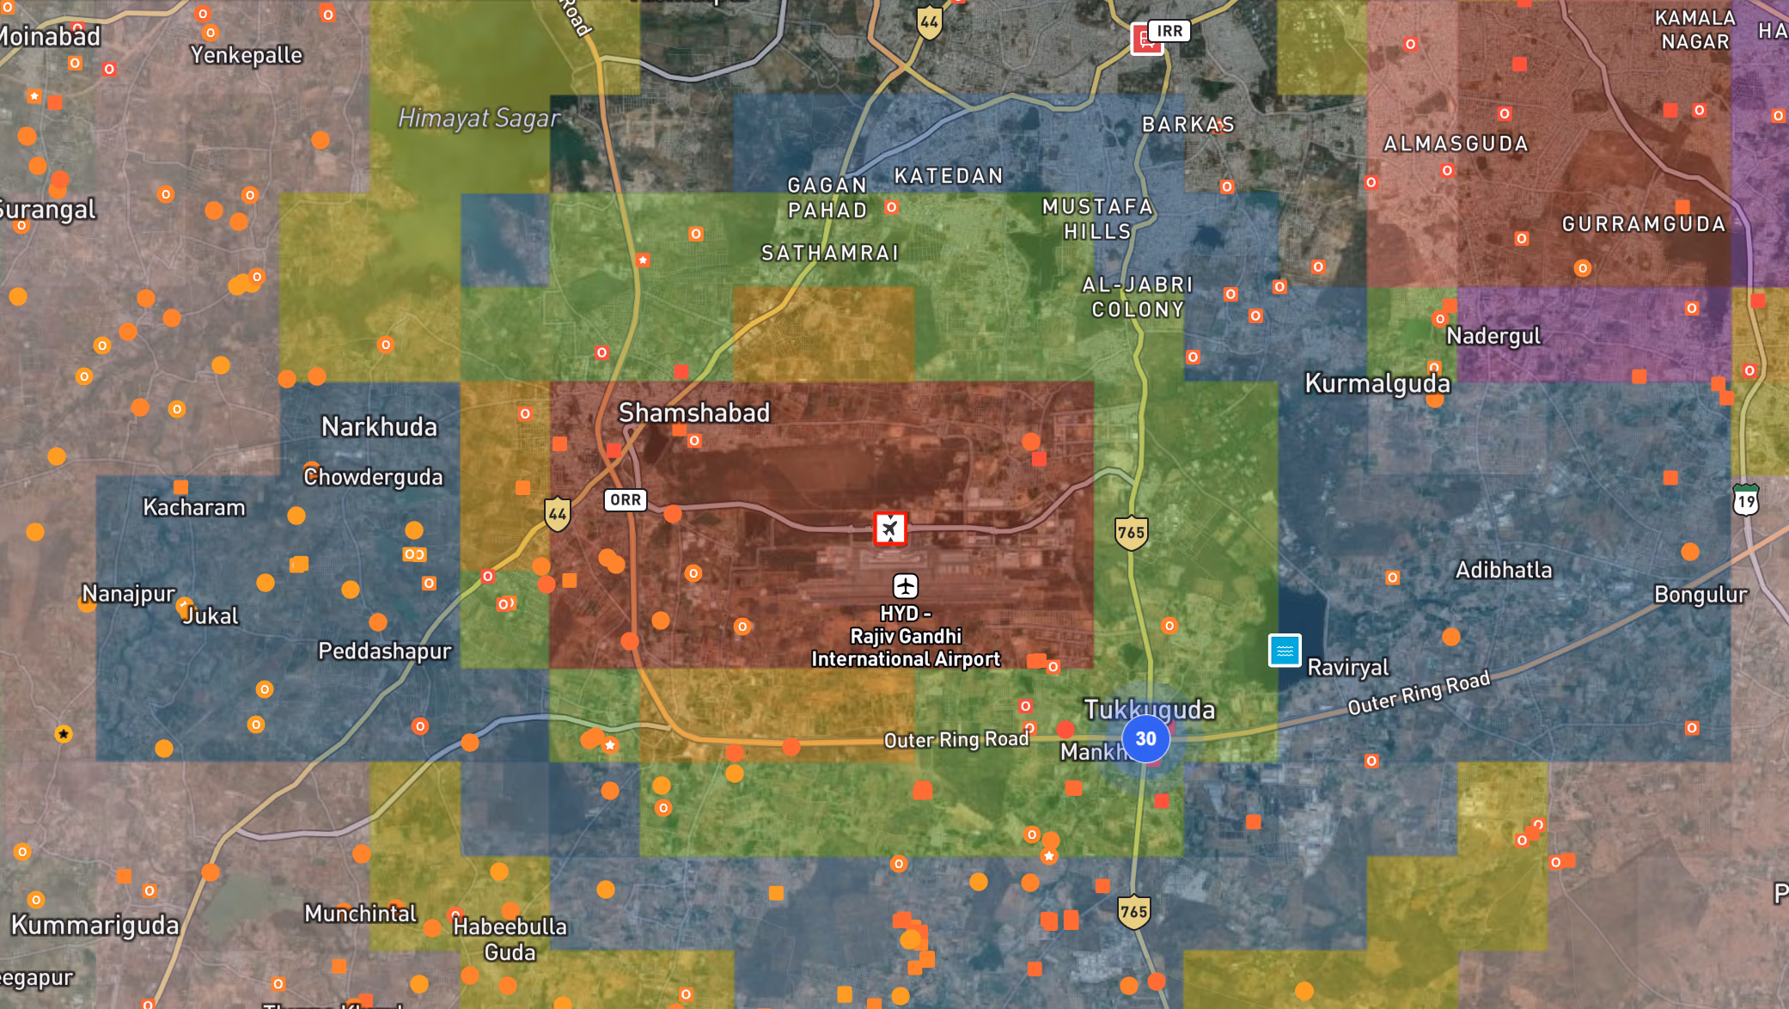
Task: Click the blue water waves icon near Raviryal
Action: click(1285, 651)
